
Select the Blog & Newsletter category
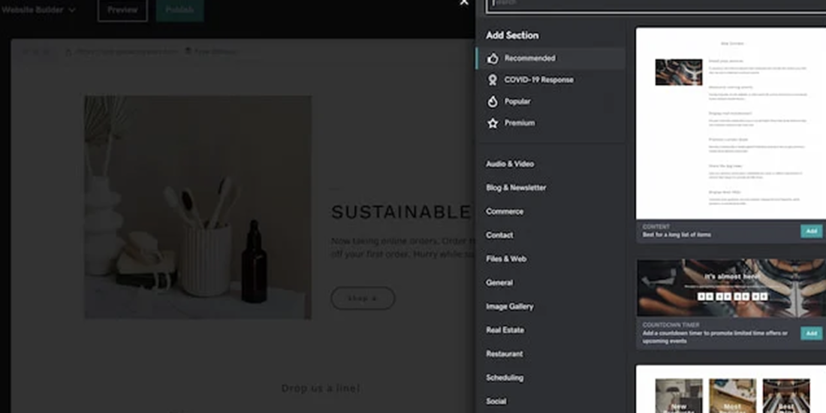click(x=517, y=188)
